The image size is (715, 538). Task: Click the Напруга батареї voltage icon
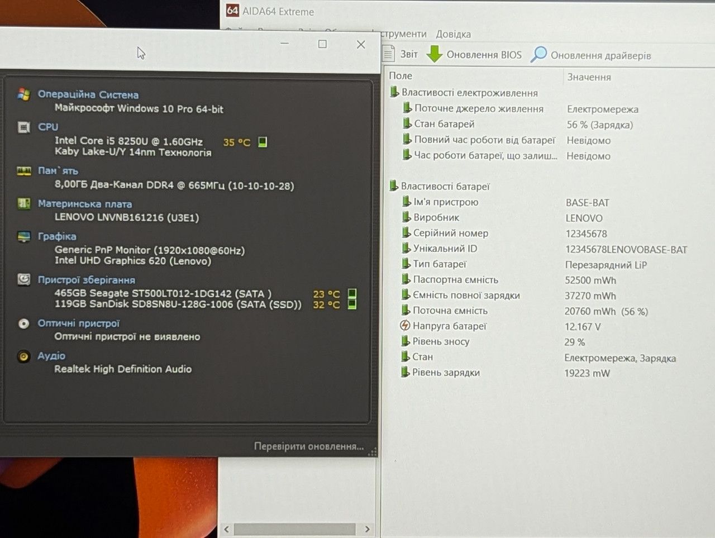[x=405, y=326]
